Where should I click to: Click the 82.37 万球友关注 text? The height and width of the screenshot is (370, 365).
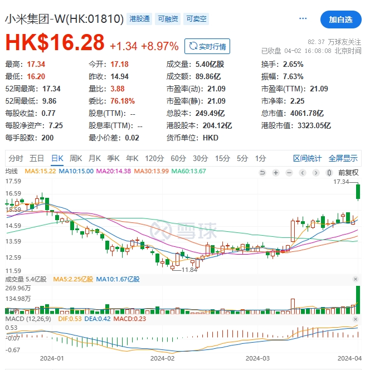tap(334, 42)
